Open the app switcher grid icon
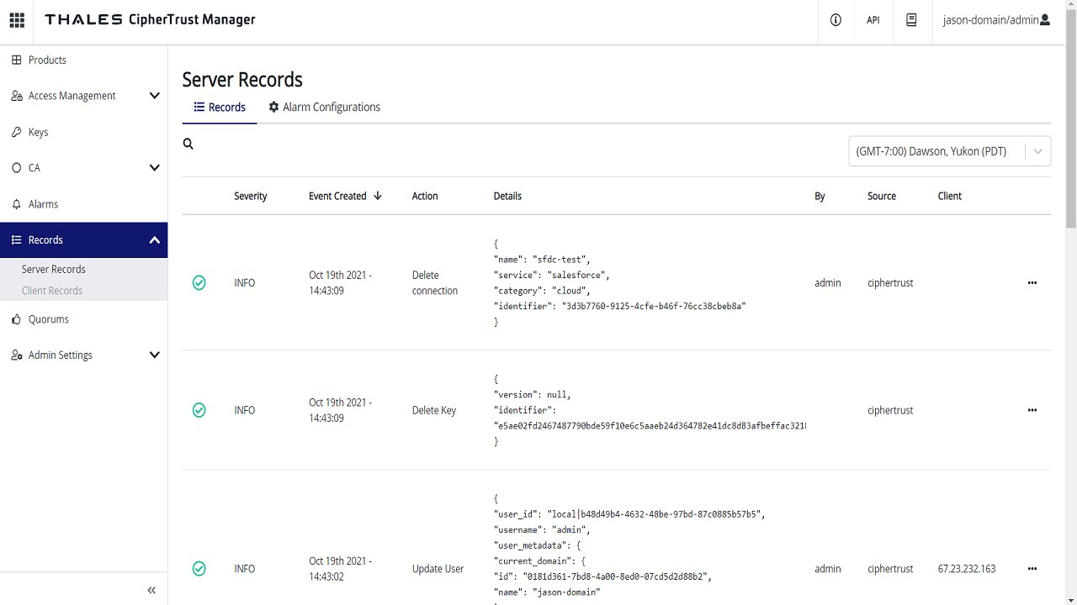Screen dimensions: 1077x605 point(17,19)
